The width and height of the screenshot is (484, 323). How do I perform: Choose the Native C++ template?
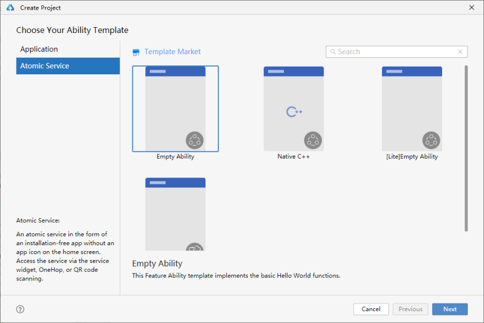[293, 109]
